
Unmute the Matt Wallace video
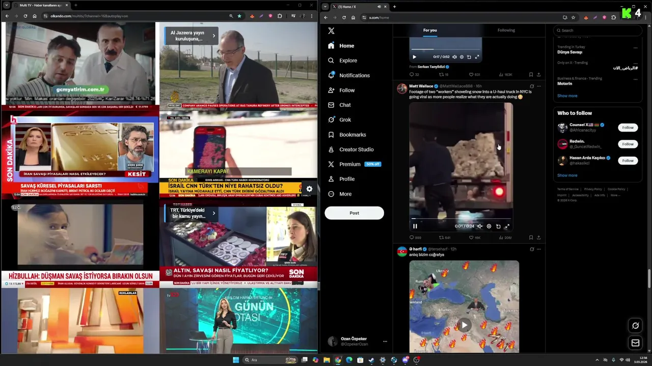pos(479,226)
